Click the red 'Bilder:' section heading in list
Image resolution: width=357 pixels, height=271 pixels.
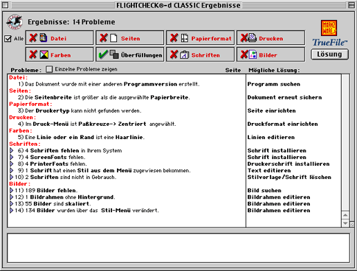coord(19,184)
